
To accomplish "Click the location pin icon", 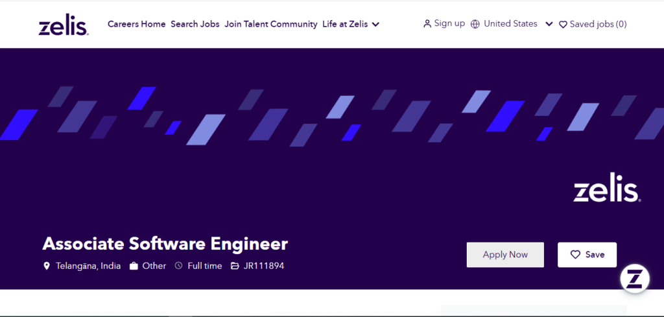I will point(47,266).
